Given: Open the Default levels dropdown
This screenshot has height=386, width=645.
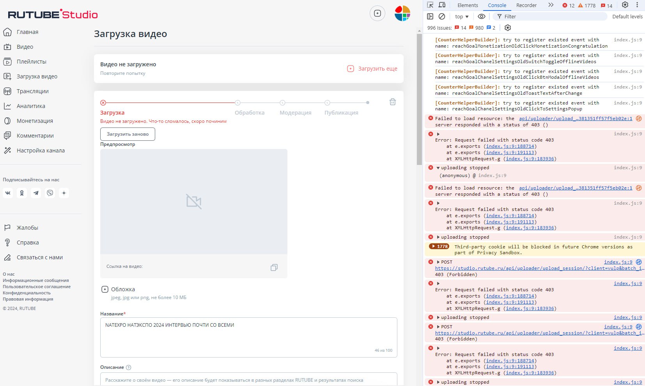Looking at the screenshot, I should 627,16.
